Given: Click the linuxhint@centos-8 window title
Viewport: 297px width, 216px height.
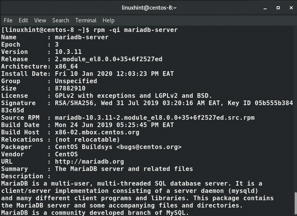Looking at the screenshot, I should pos(148,8).
